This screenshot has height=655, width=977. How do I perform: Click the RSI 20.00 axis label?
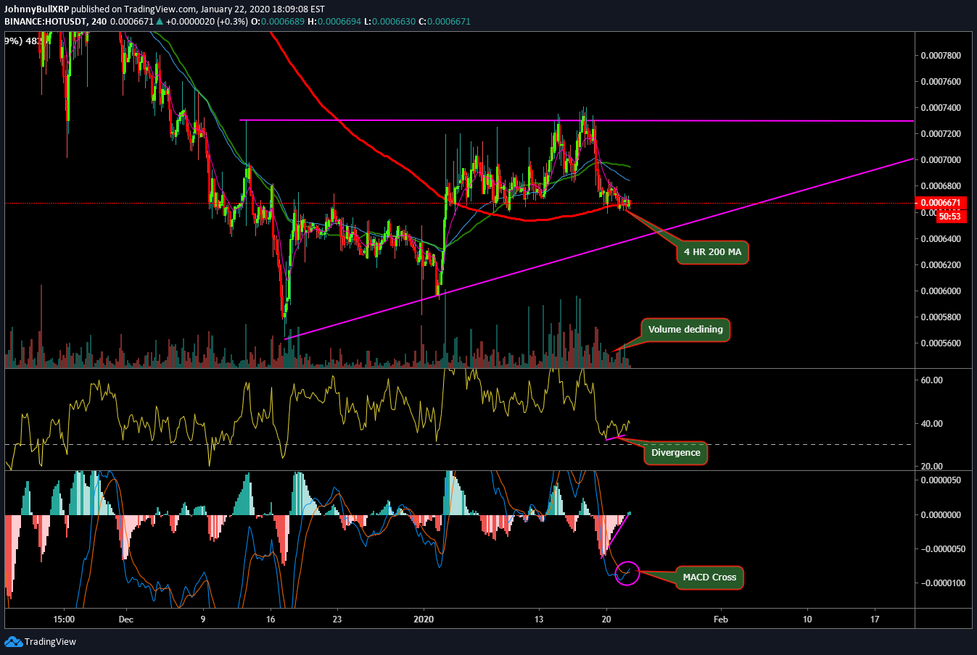pyautogui.click(x=931, y=467)
